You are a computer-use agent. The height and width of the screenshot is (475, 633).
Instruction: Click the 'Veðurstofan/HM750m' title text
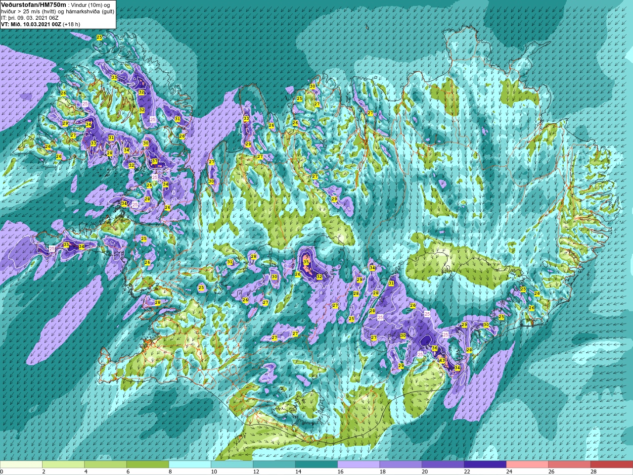coord(34,4)
